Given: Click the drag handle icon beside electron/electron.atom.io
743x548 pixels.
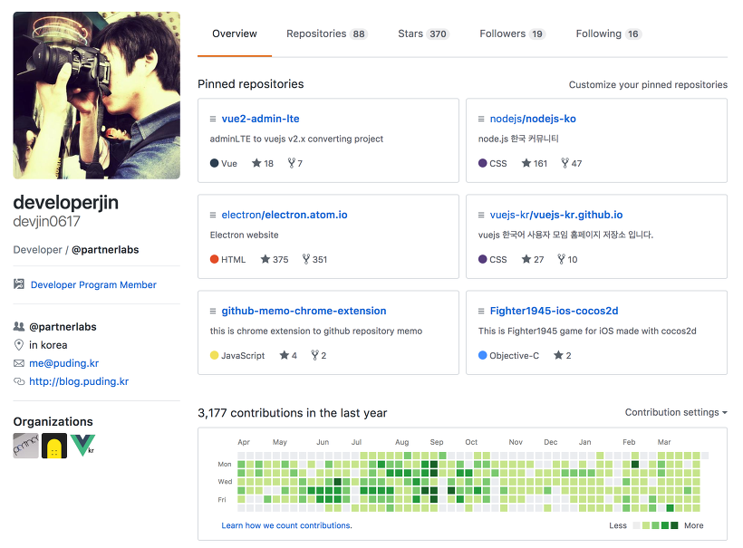Looking at the screenshot, I should (213, 215).
